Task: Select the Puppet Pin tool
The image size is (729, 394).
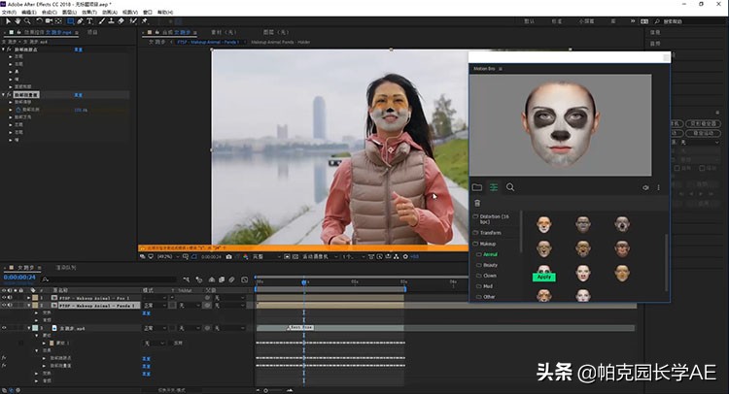Action: click(145, 21)
